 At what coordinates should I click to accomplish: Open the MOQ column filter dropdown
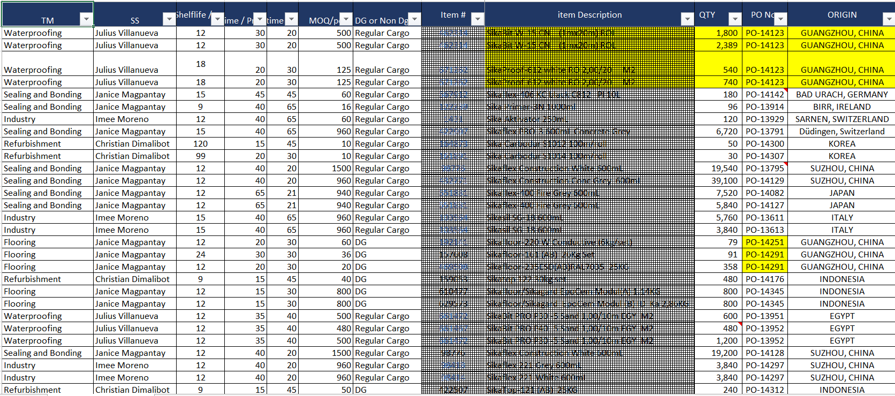(x=346, y=20)
